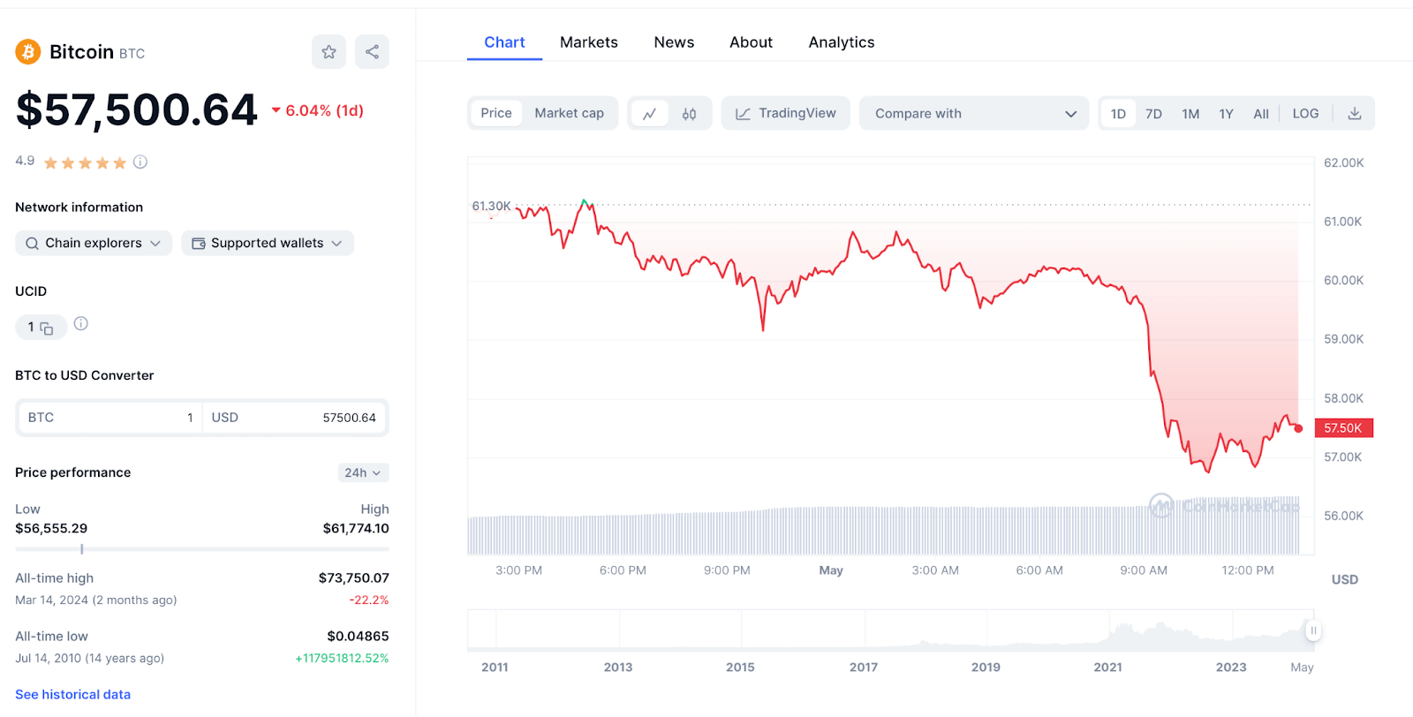Select the 7D time range
Viewport: 1413px width, 717px height.
[1153, 114]
